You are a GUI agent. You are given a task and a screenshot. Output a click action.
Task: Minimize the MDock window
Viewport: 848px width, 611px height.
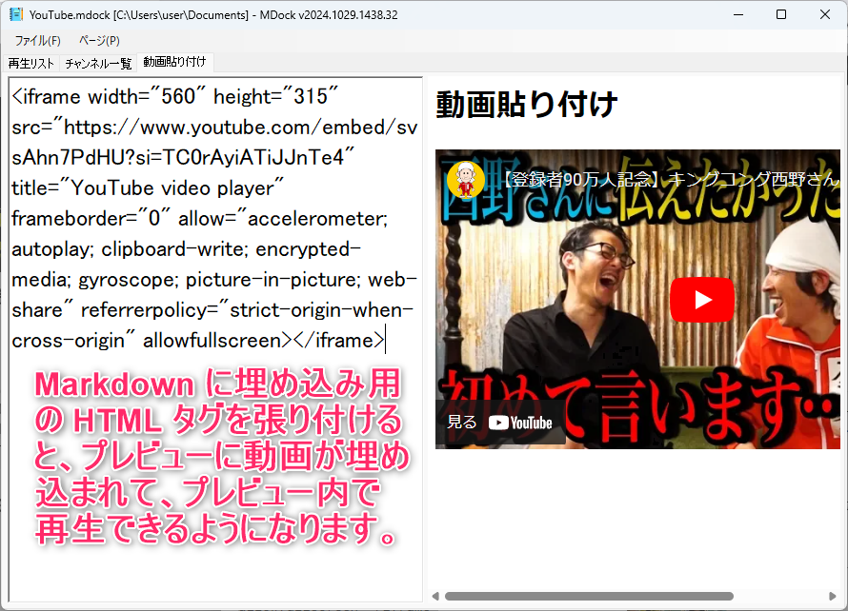738,14
